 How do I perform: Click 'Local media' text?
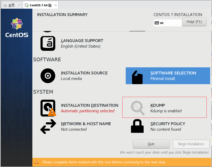71,79
